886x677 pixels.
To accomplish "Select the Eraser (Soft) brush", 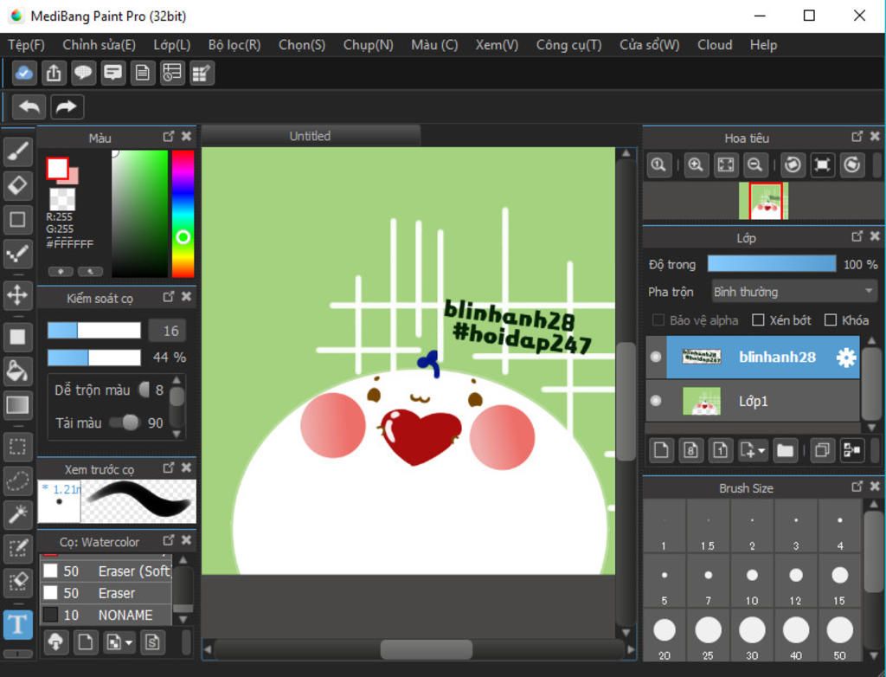I will point(106,571).
